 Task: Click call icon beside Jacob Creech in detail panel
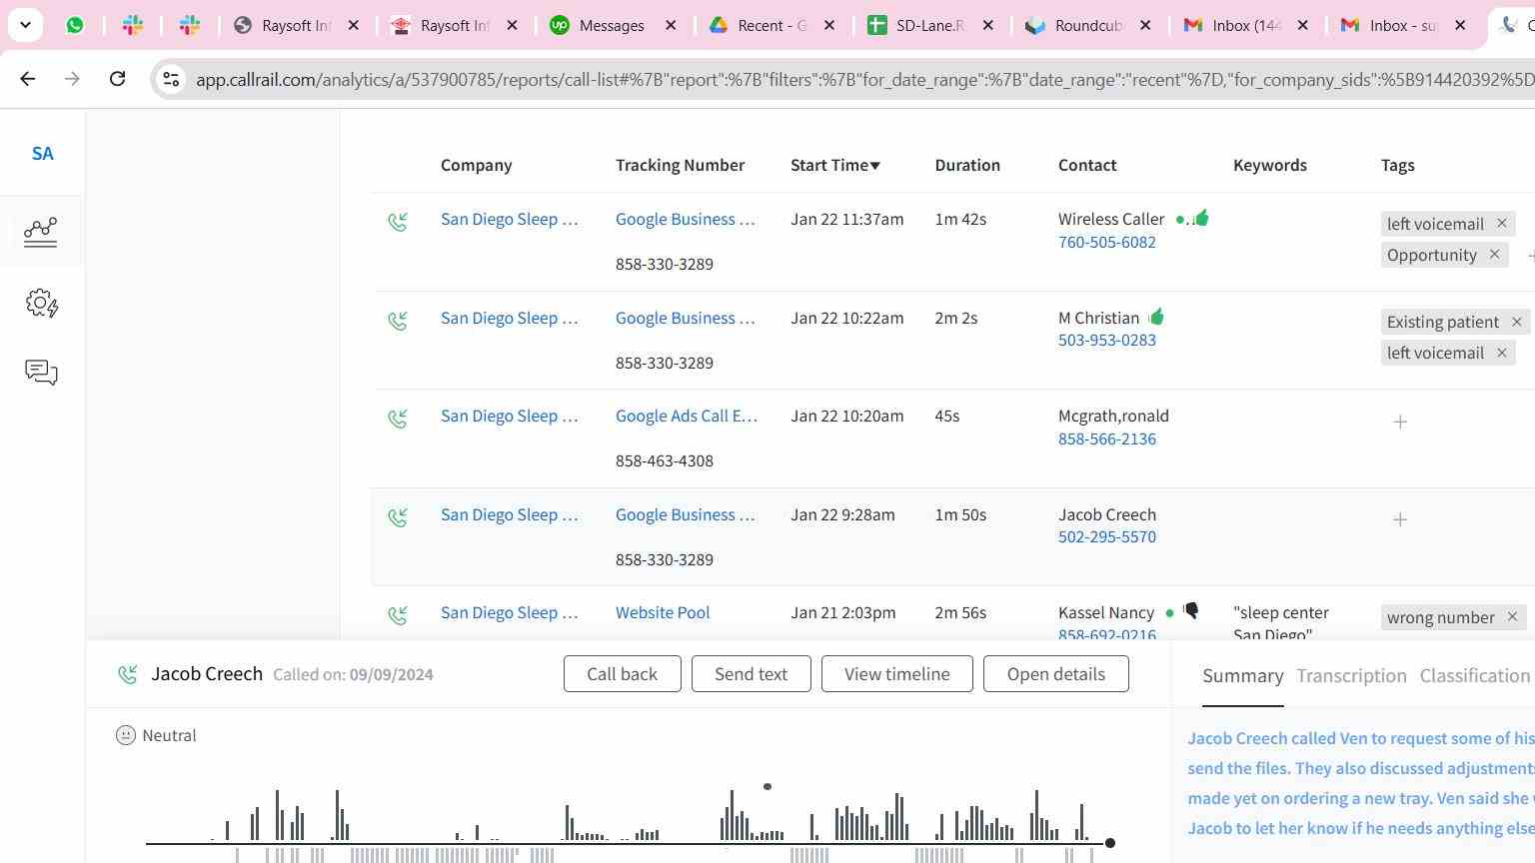click(x=127, y=674)
